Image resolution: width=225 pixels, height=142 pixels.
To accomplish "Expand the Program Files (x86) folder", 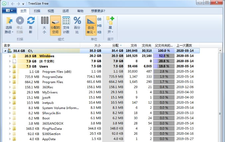I will coord(10,71).
